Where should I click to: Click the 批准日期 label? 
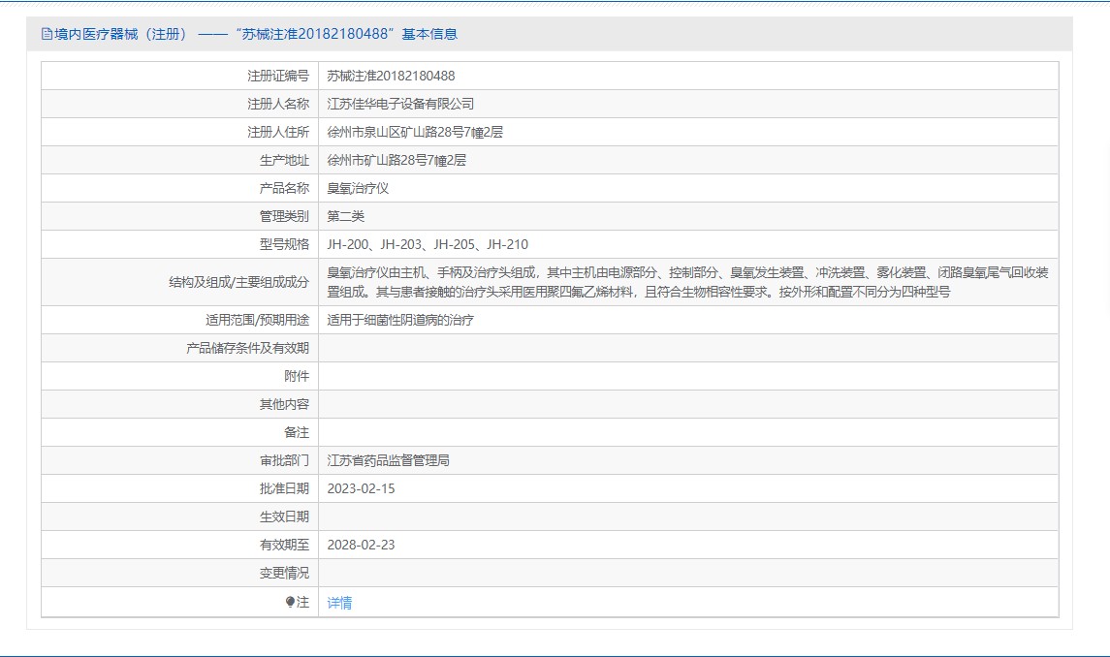(284, 488)
